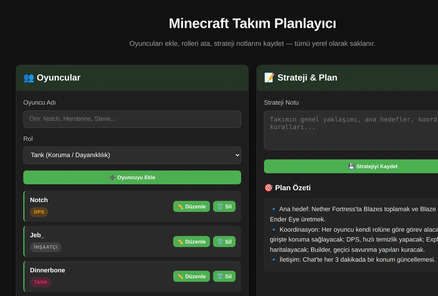Click the İNŞAATÇI role badge on Jeb_

pyautogui.click(x=46, y=247)
